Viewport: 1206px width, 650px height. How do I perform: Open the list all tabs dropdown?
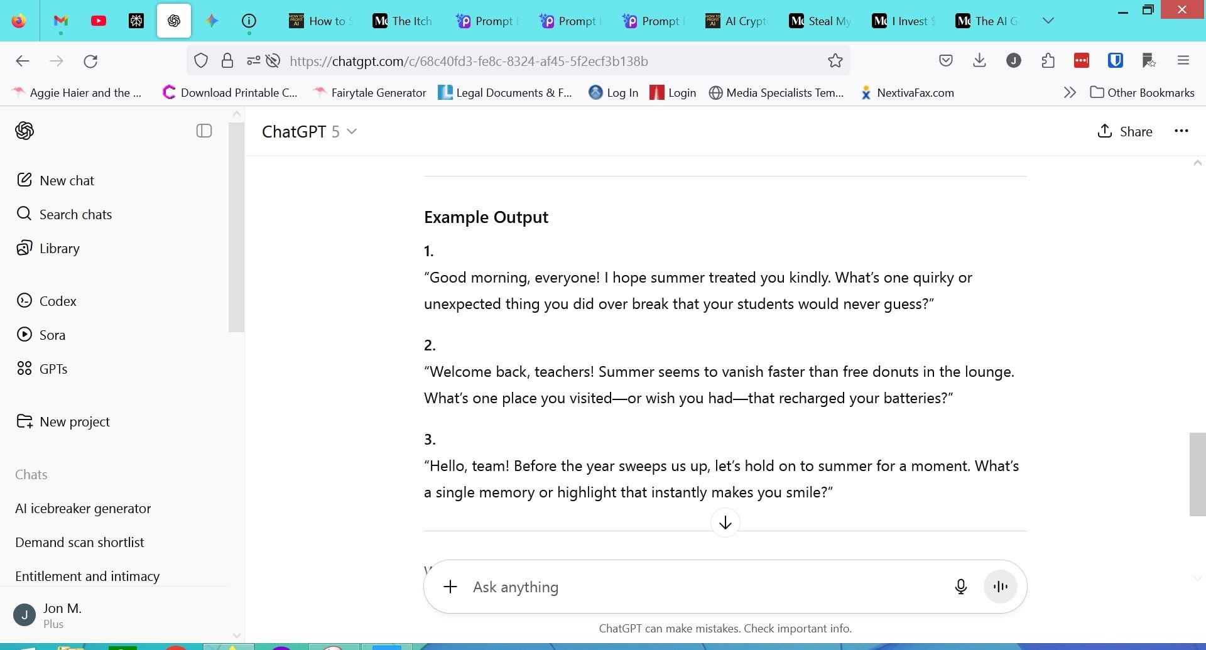(1048, 21)
